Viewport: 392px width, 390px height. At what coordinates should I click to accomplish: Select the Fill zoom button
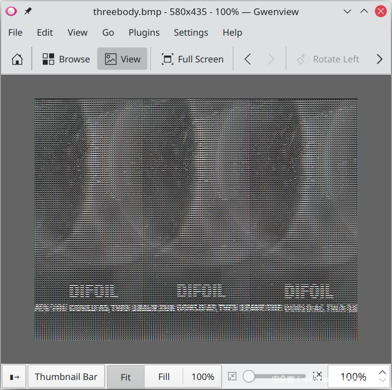click(164, 377)
